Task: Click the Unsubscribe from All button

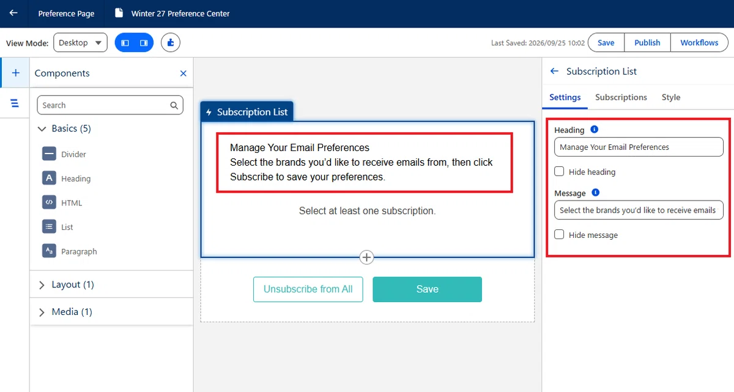Action: (308, 289)
